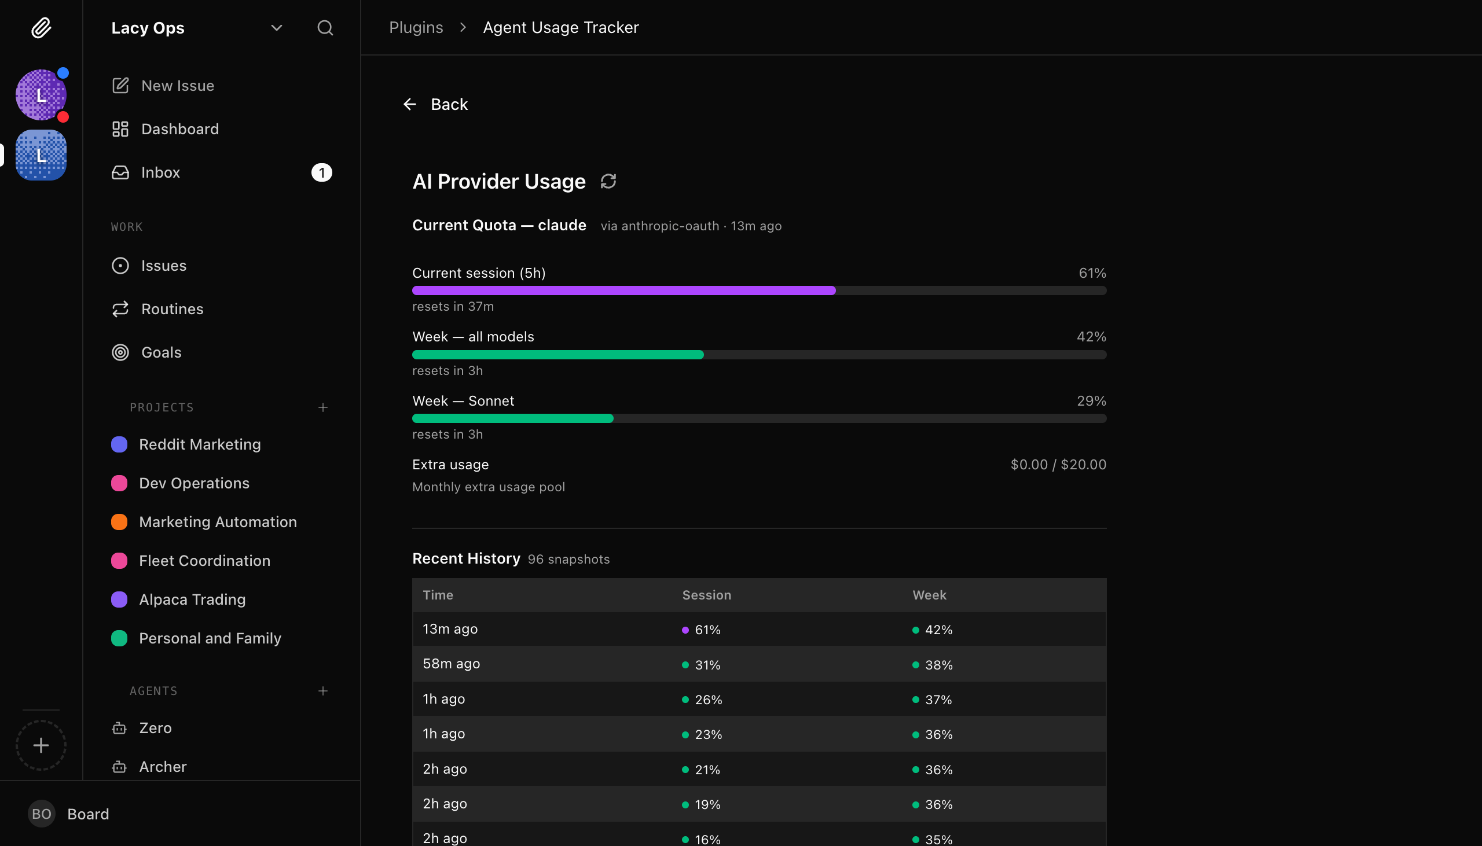Click the paperclip app logo
Image resolution: width=1482 pixels, height=846 pixels.
(41, 27)
